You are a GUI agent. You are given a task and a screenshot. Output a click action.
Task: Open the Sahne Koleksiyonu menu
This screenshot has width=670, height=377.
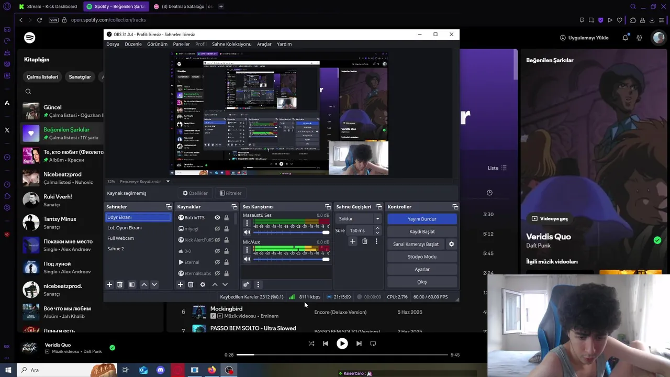(x=231, y=44)
